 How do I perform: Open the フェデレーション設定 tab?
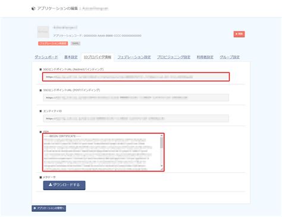[x=134, y=57]
